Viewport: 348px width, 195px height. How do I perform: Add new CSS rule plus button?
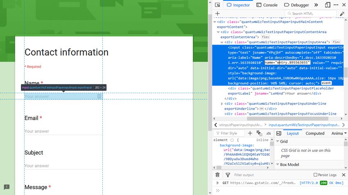coord(250,133)
